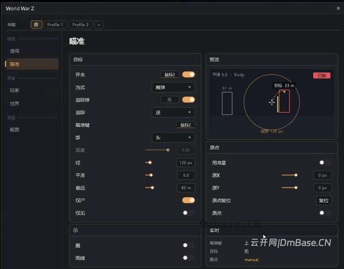Enable the 原点 switch
Image resolution: width=344 pixels, height=269 pixels.
[x=325, y=213]
